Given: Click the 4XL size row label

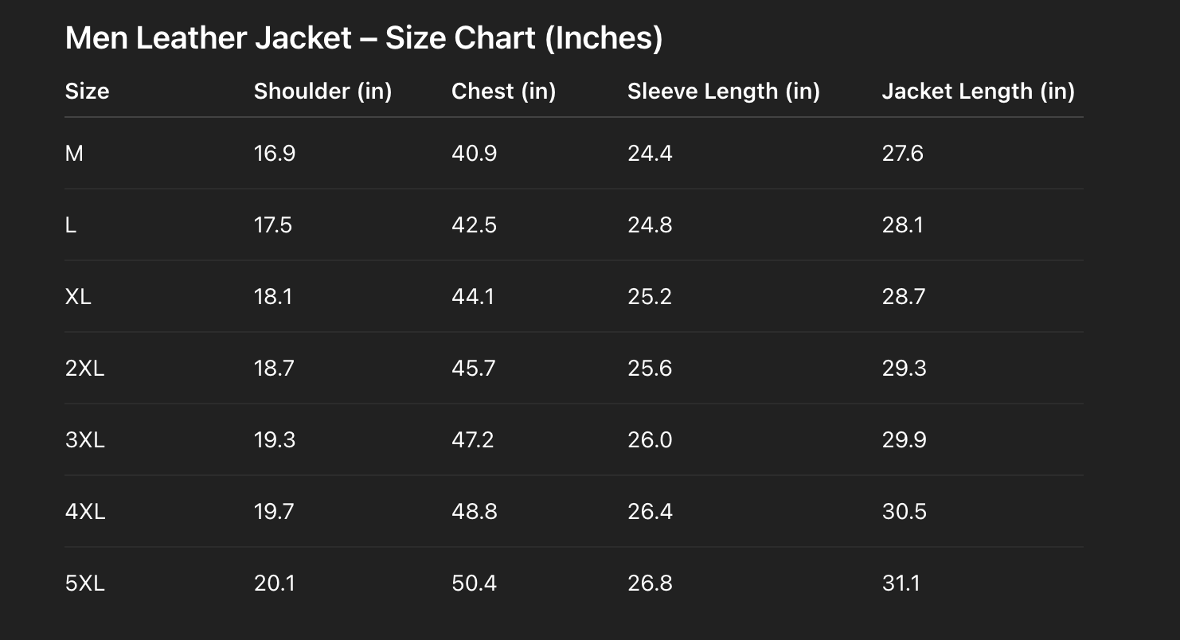Looking at the screenshot, I should 85,512.
